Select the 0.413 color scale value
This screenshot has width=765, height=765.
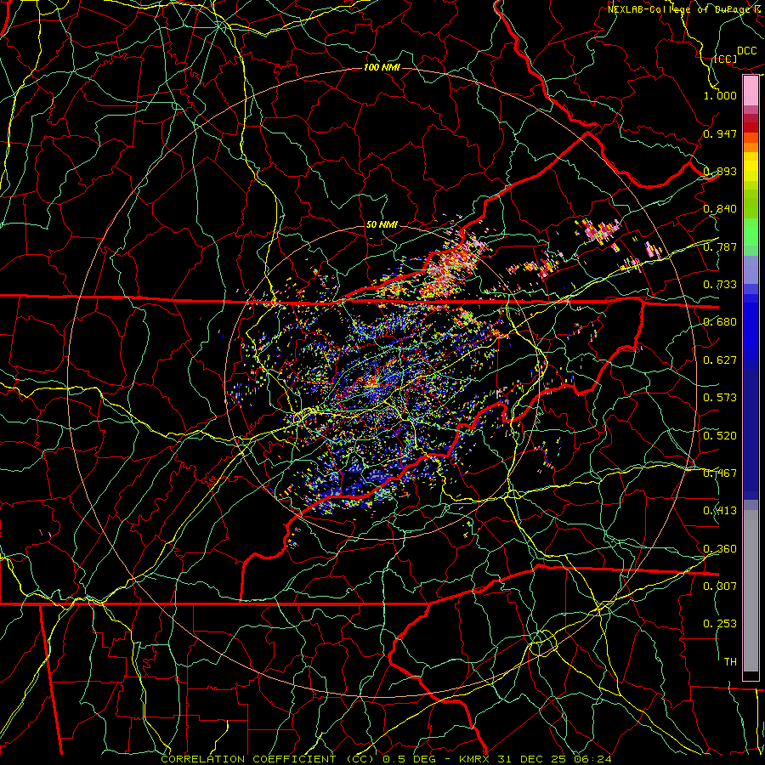point(720,510)
